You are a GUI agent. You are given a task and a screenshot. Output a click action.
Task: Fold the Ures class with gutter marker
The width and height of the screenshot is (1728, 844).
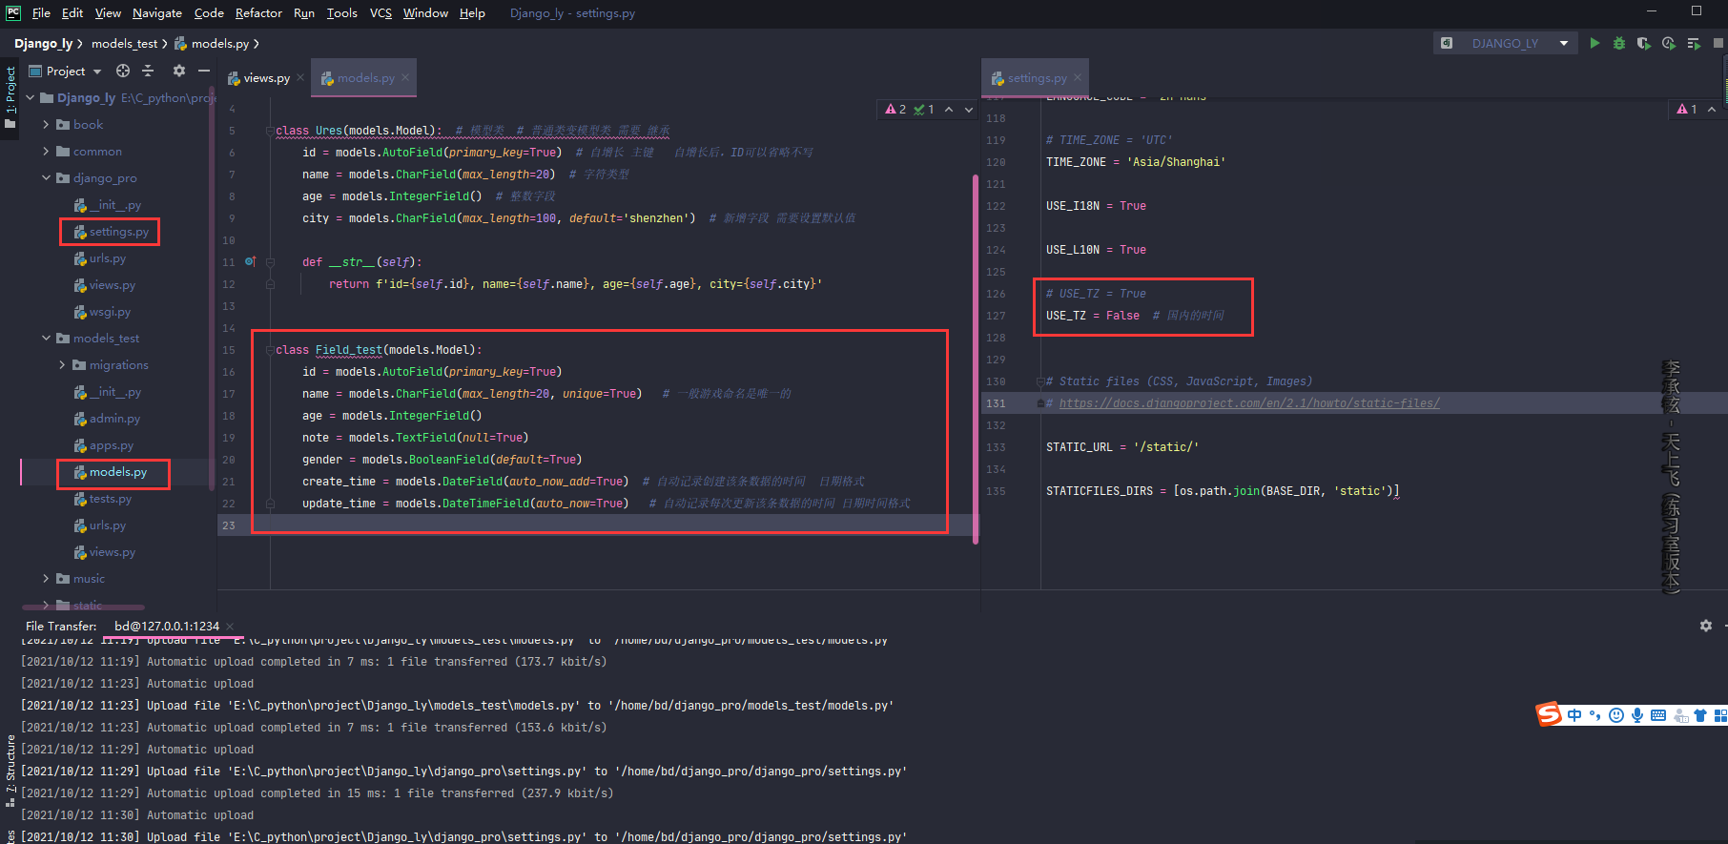271,131
